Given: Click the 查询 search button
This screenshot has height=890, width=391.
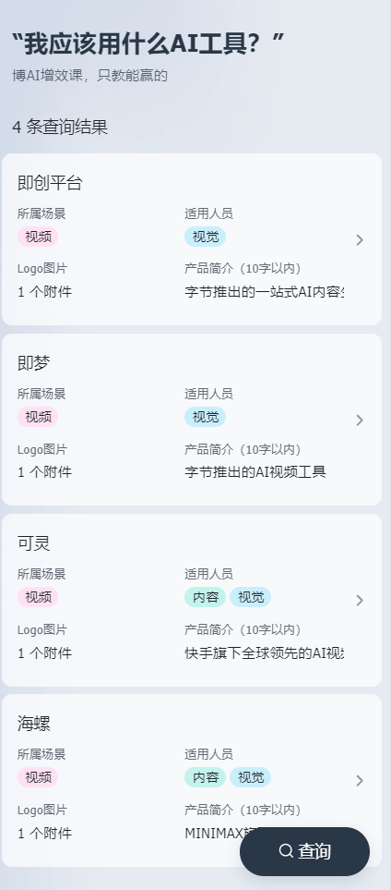Looking at the screenshot, I should 305,851.
